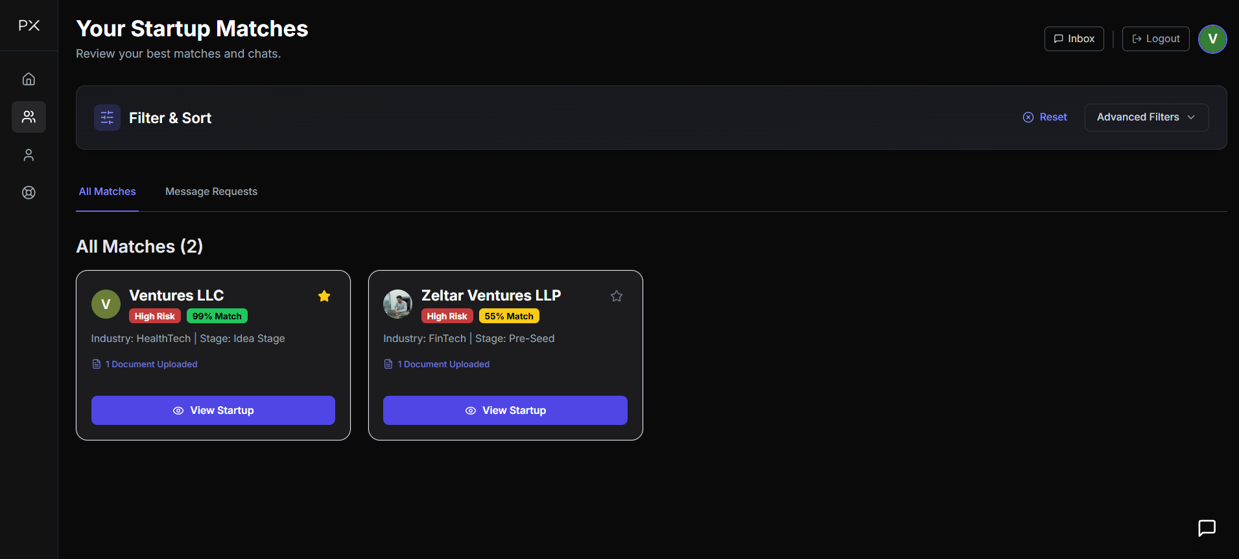Click the V avatar in the top right
The width and height of the screenshot is (1239, 559).
click(1212, 39)
